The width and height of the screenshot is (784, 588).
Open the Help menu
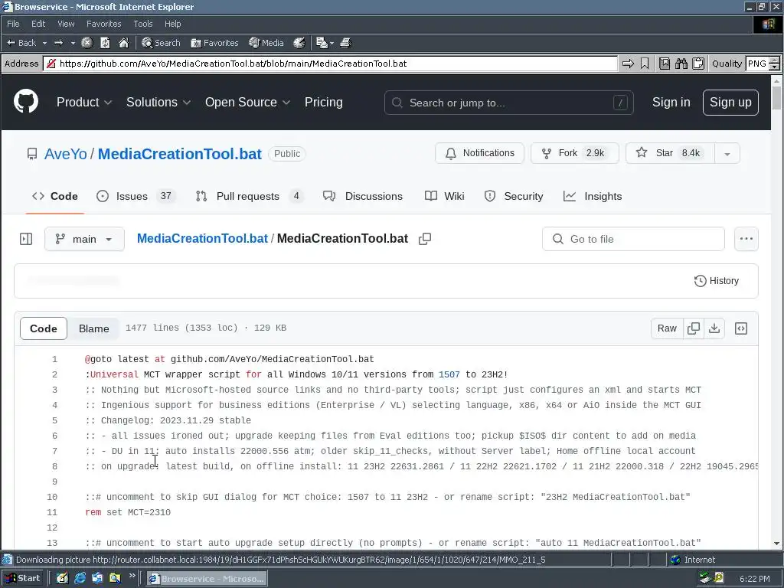pos(172,24)
